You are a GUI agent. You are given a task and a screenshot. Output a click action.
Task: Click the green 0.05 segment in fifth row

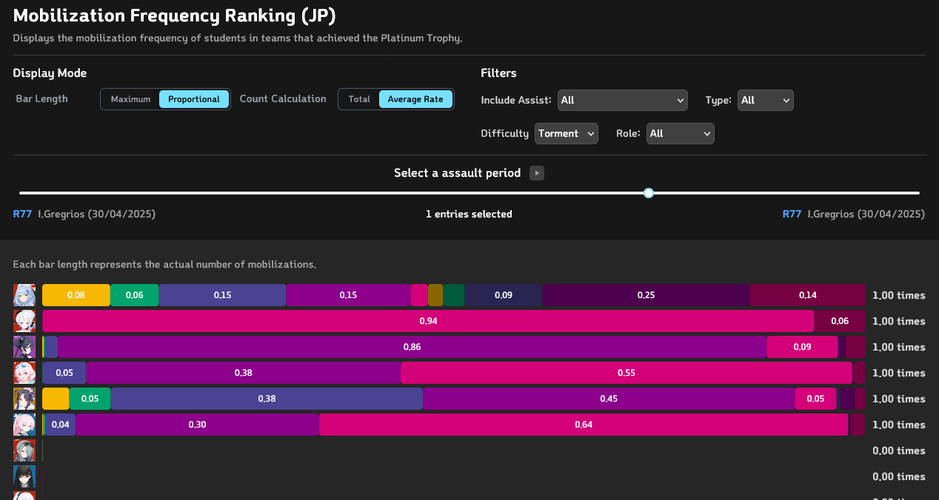[x=90, y=399]
